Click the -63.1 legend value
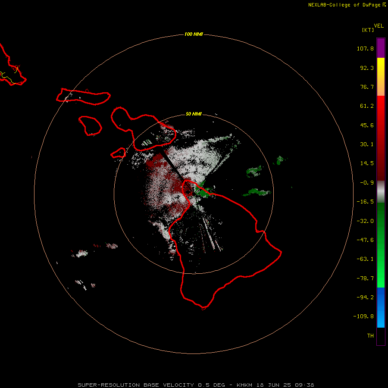Image resolution: width=388 pixels, height=388 pixels. click(x=365, y=259)
